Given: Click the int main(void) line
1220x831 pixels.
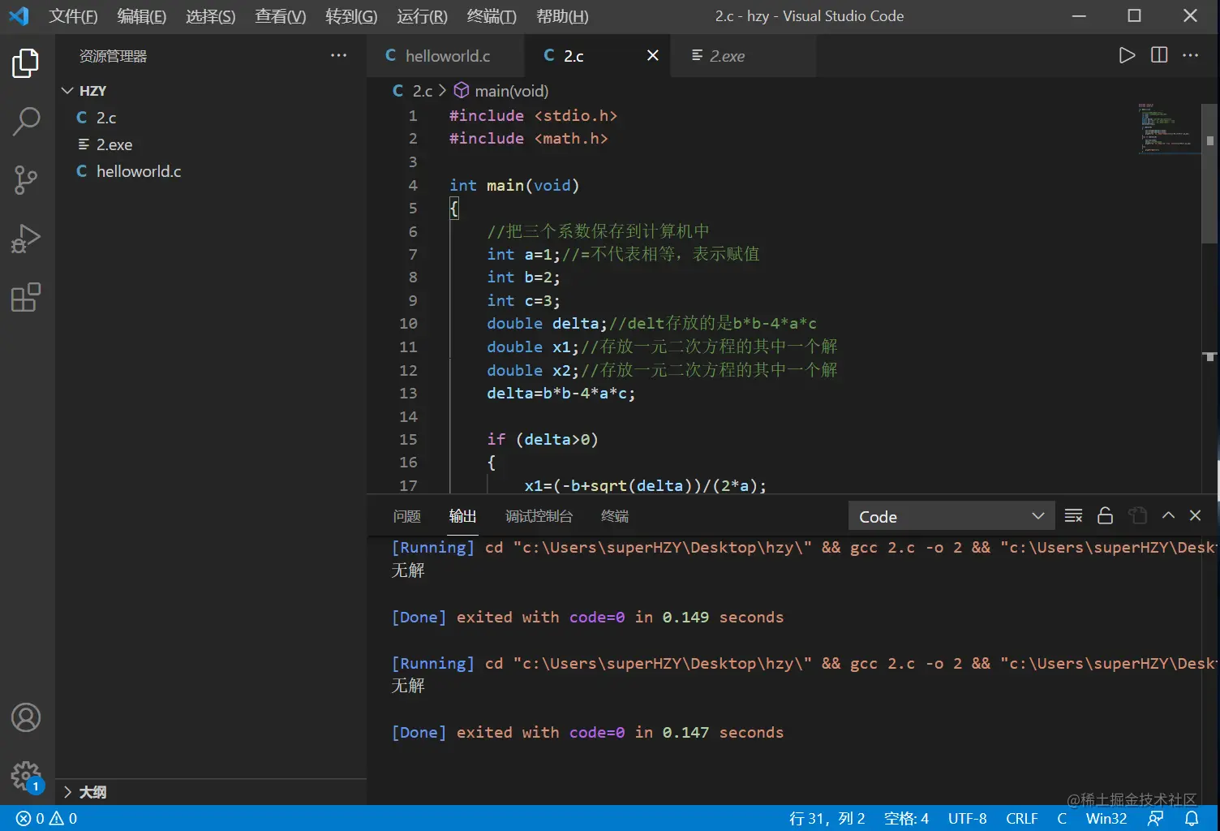Looking at the screenshot, I should pyautogui.click(x=514, y=185).
